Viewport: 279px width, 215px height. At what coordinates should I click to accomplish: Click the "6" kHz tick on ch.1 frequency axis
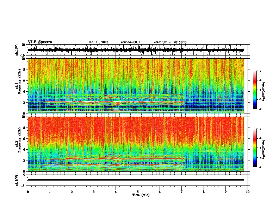pos(24,81)
